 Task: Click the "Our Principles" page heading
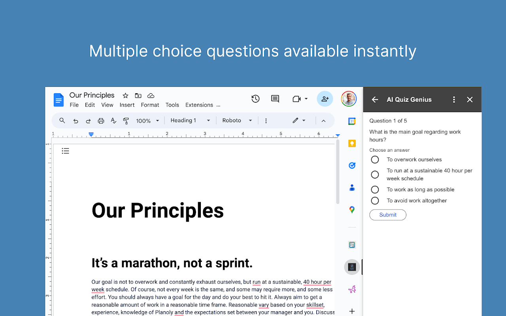click(x=158, y=211)
